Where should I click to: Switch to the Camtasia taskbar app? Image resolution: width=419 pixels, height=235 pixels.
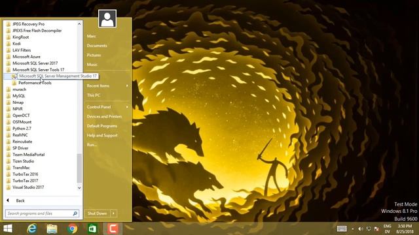point(113,228)
